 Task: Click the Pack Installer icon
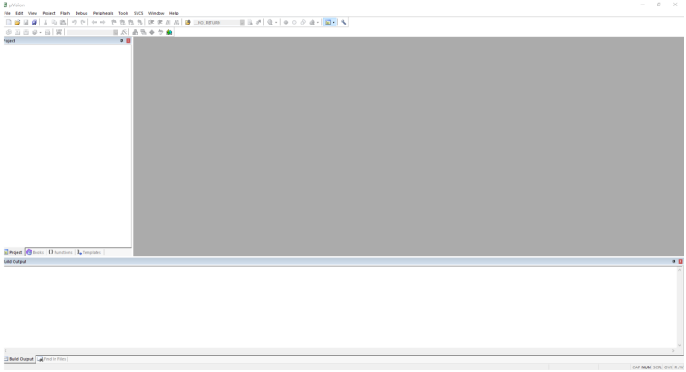pyautogui.click(x=169, y=32)
